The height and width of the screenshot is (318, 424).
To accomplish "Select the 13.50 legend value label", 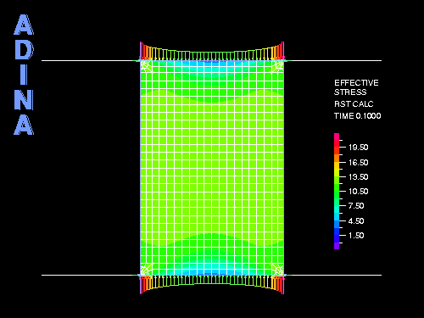I will [x=358, y=177].
